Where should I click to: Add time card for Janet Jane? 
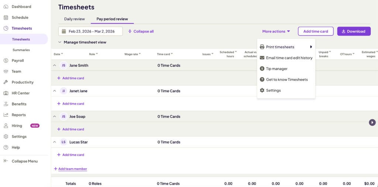pos(71,104)
